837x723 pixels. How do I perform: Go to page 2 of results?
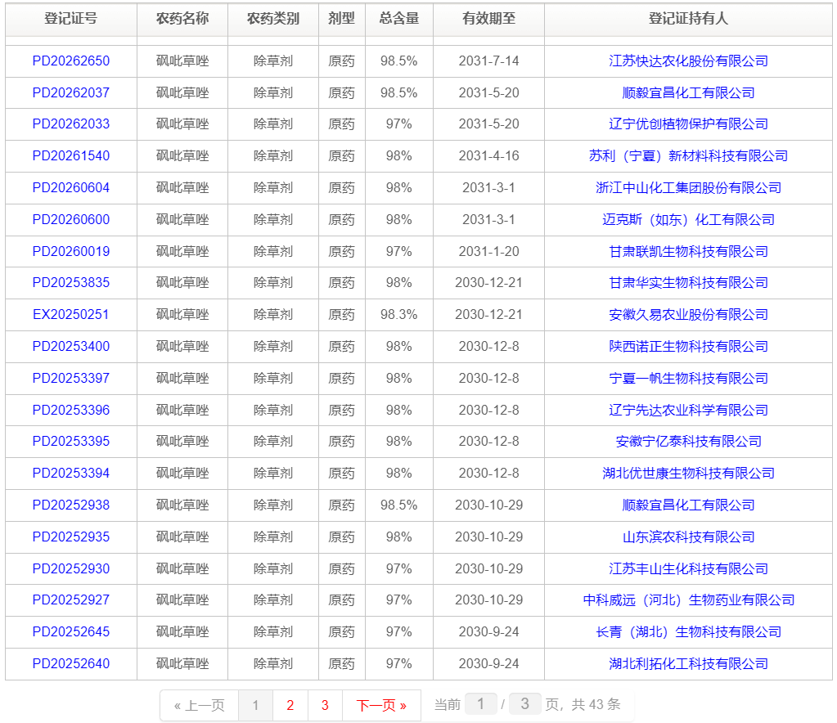tap(290, 705)
